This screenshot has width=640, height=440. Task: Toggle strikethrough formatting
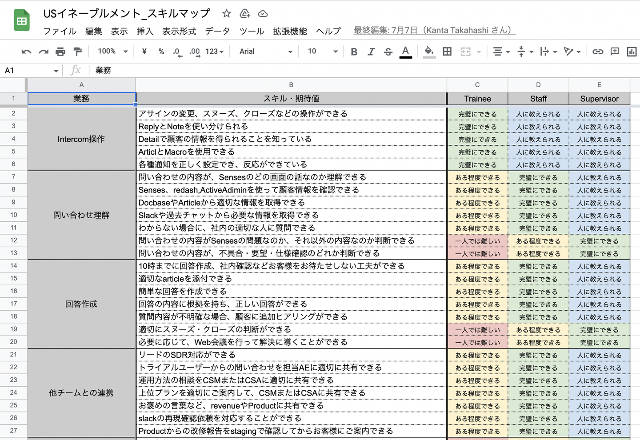(x=388, y=52)
